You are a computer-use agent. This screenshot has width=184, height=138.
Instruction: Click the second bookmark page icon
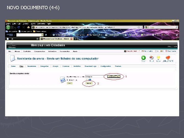20,31
